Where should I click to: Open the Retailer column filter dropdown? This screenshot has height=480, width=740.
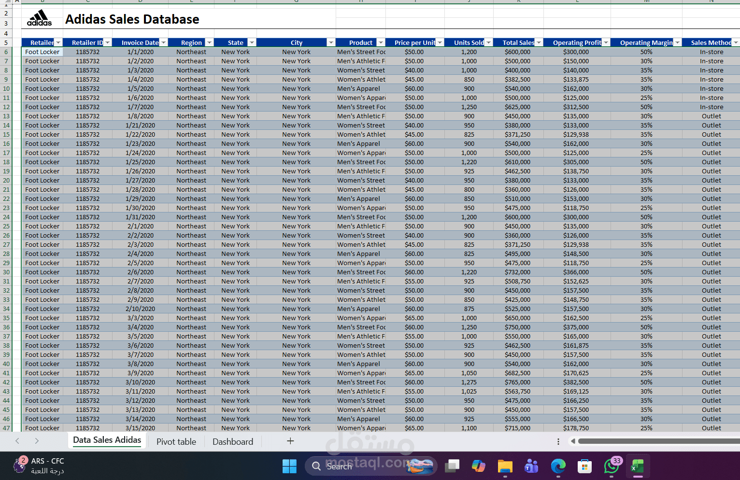(x=58, y=42)
